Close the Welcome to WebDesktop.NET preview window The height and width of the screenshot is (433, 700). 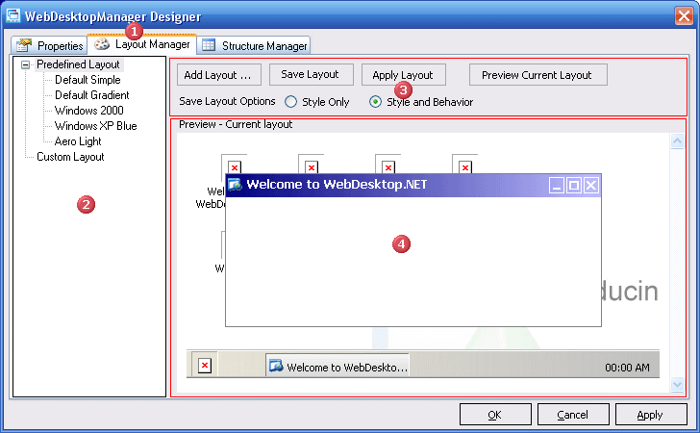pos(591,185)
